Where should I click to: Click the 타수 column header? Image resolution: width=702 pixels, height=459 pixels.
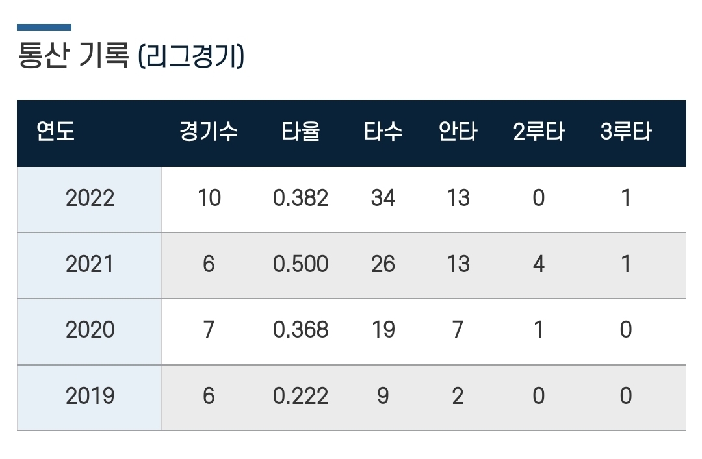point(383,132)
